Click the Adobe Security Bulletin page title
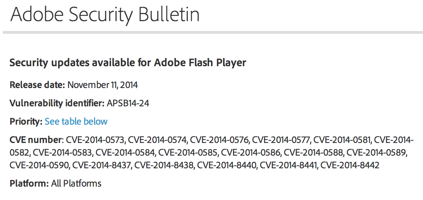Viewport: 423px width, 200px height. (x=105, y=15)
